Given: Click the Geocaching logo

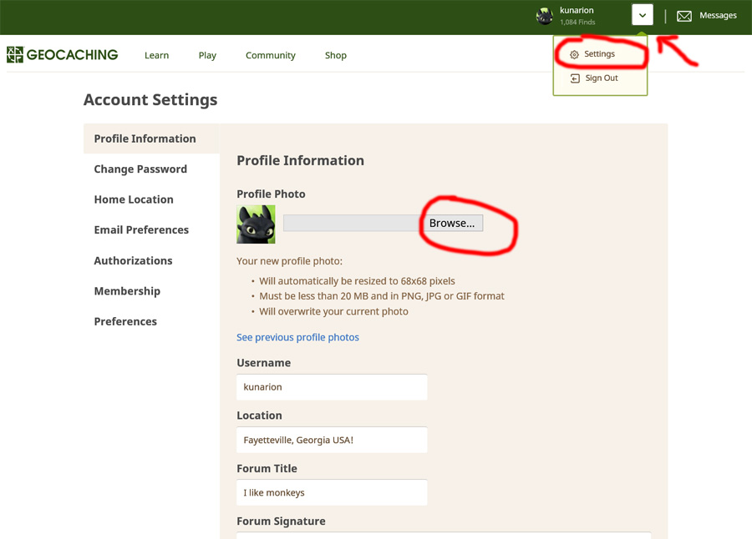Looking at the screenshot, I should point(63,54).
